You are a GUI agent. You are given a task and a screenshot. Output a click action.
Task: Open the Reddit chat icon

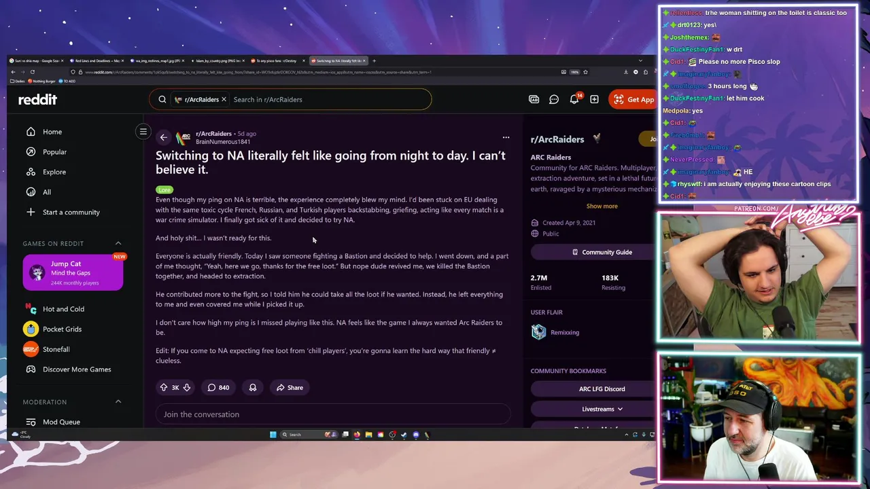click(x=554, y=99)
